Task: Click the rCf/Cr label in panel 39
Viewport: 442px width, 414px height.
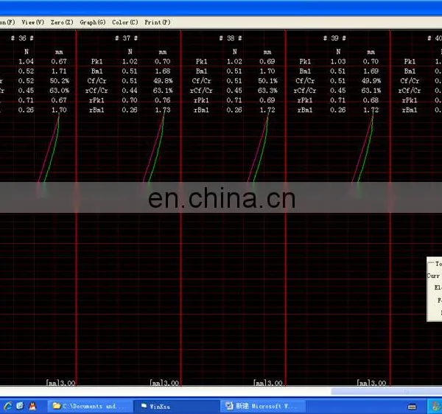Action: point(305,91)
